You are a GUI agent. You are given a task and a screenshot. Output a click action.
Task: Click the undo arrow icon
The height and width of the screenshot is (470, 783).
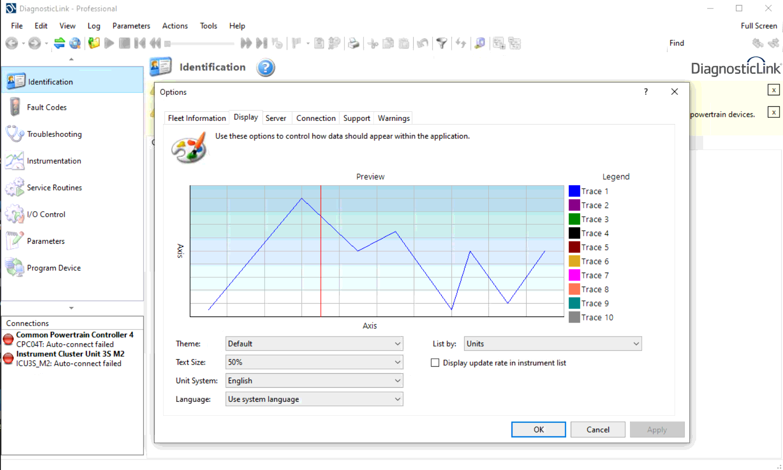click(x=423, y=44)
